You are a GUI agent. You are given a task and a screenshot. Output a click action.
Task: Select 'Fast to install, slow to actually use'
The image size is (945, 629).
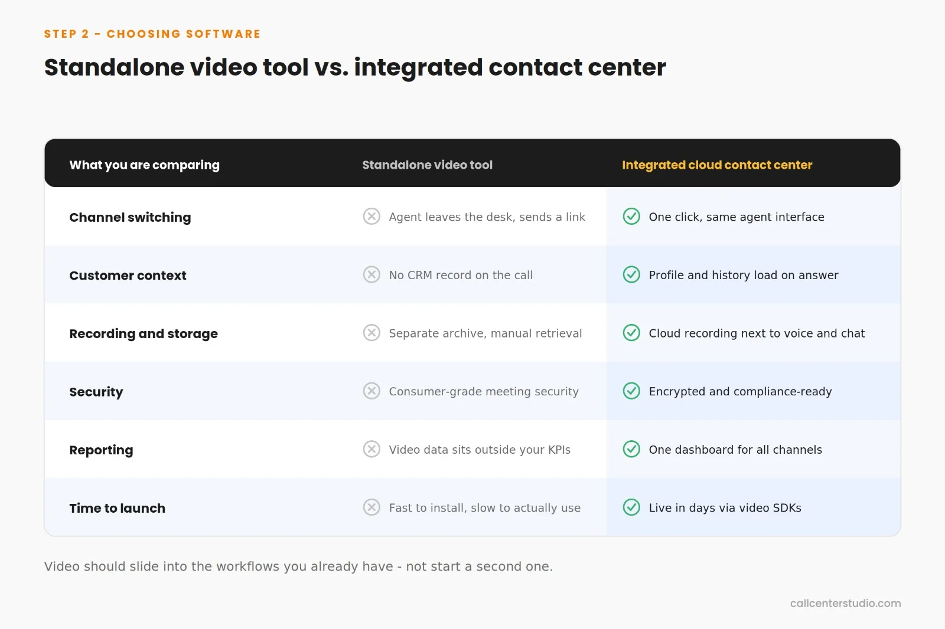(x=485, y=508)
